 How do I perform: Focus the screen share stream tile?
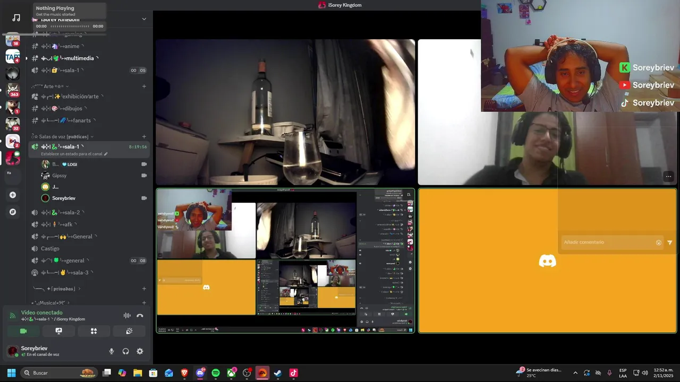285,261
